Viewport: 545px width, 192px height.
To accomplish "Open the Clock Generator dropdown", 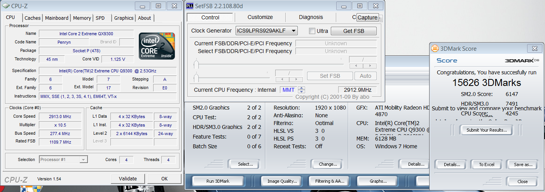I will tap(267, 31).
